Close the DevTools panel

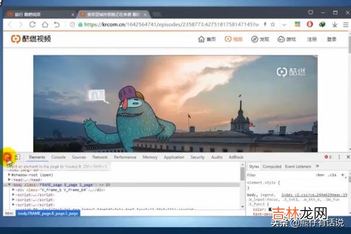347,157
